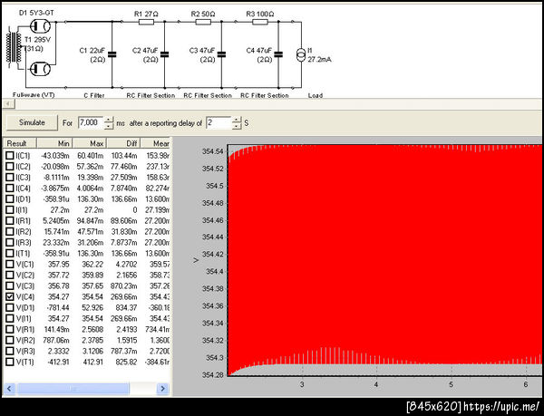Increase simulation duration with up arrow
Viewport: 544px width, 416px height.
(x=109, y=120)
